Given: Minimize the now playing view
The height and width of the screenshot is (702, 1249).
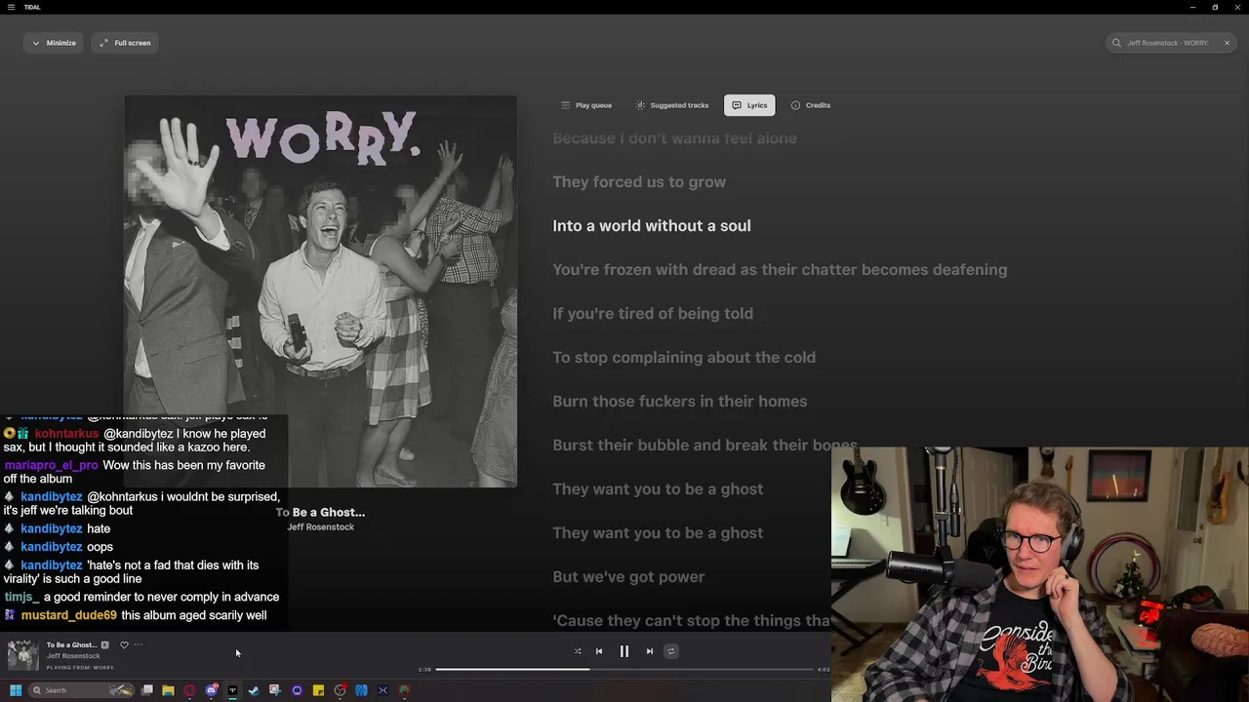Looking at the screenshot, I should (x=54, y=43).
